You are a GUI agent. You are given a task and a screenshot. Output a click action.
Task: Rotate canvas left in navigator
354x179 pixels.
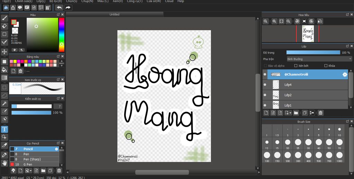tap(297, 21)
